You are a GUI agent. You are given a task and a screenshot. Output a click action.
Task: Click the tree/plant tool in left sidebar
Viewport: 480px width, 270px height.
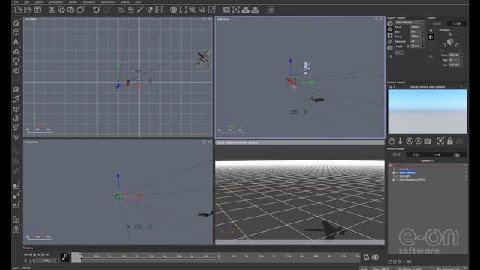(x=16, y=61)
